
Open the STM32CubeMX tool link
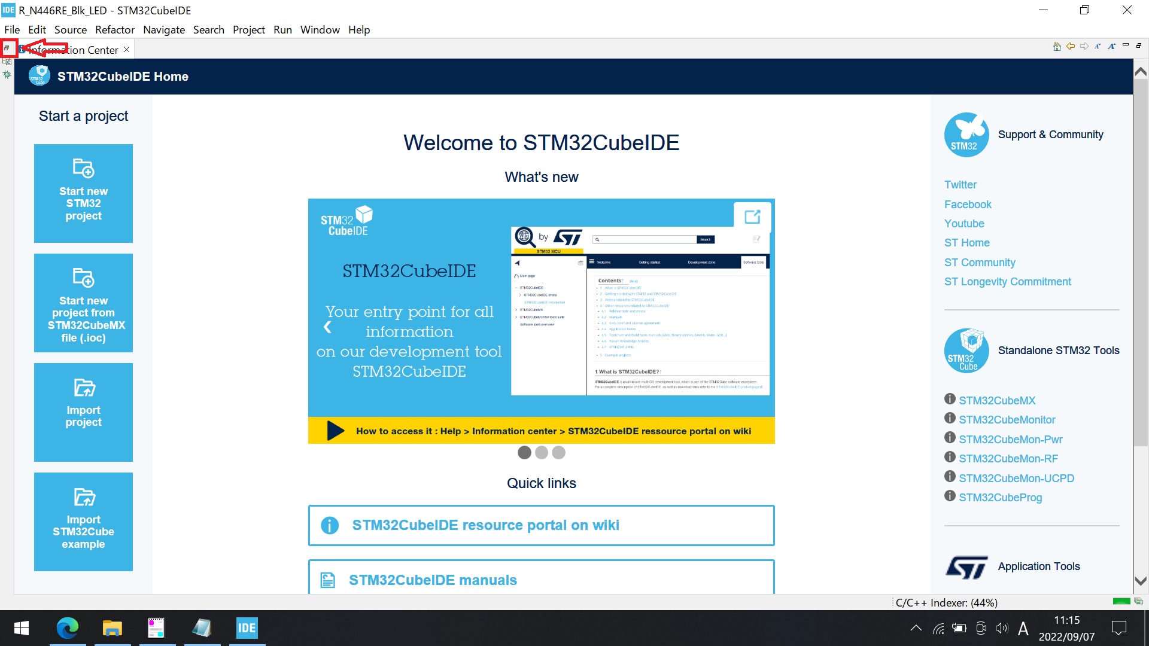click(x=997, y=401)
